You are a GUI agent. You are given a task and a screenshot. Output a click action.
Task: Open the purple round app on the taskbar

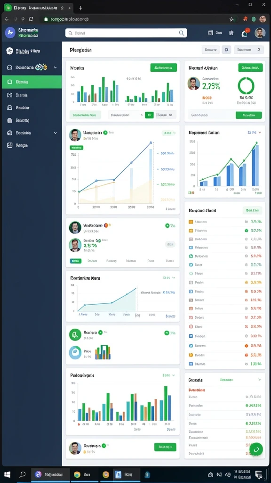[x=38, y=475]
